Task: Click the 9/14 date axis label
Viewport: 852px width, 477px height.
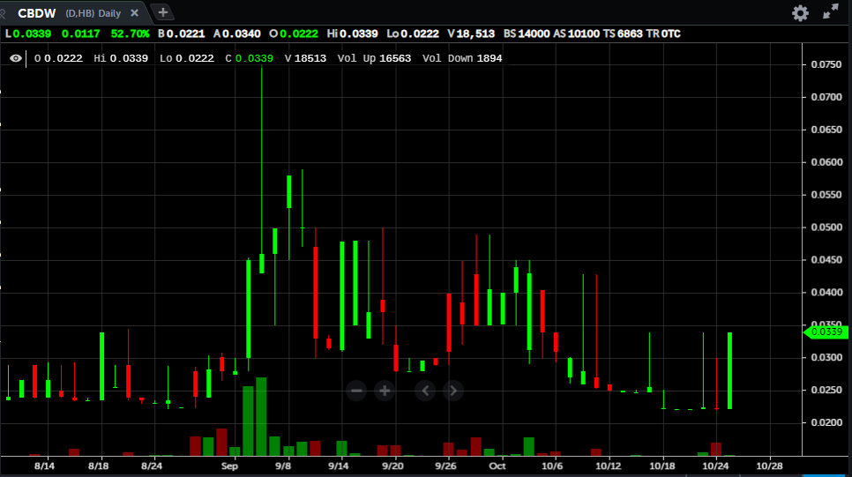Action: click(x=339, y=466)
